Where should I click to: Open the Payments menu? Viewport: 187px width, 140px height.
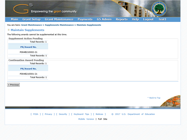coord(85,19)
